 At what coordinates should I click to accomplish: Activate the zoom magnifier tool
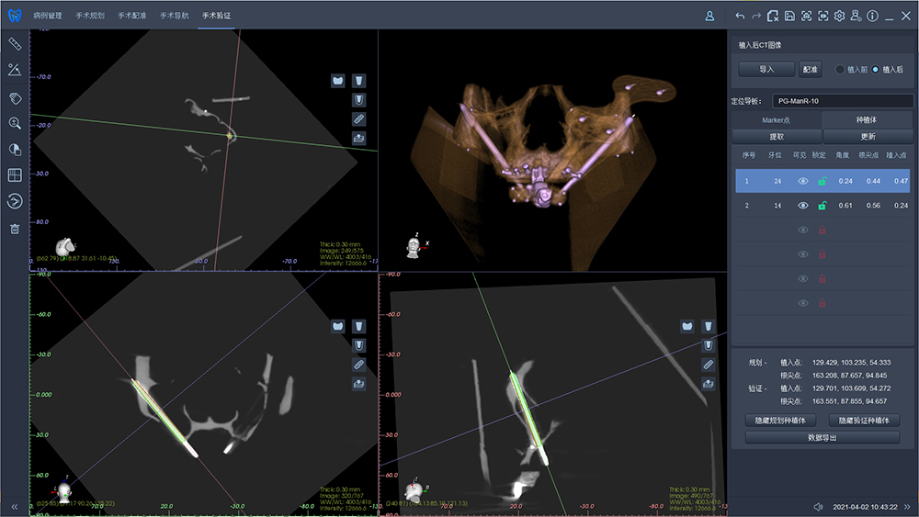click(15, 123)
